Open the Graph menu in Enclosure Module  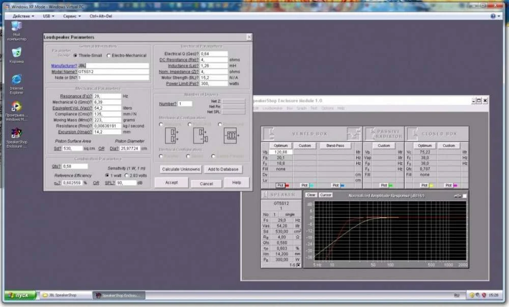tap(301, 108)
